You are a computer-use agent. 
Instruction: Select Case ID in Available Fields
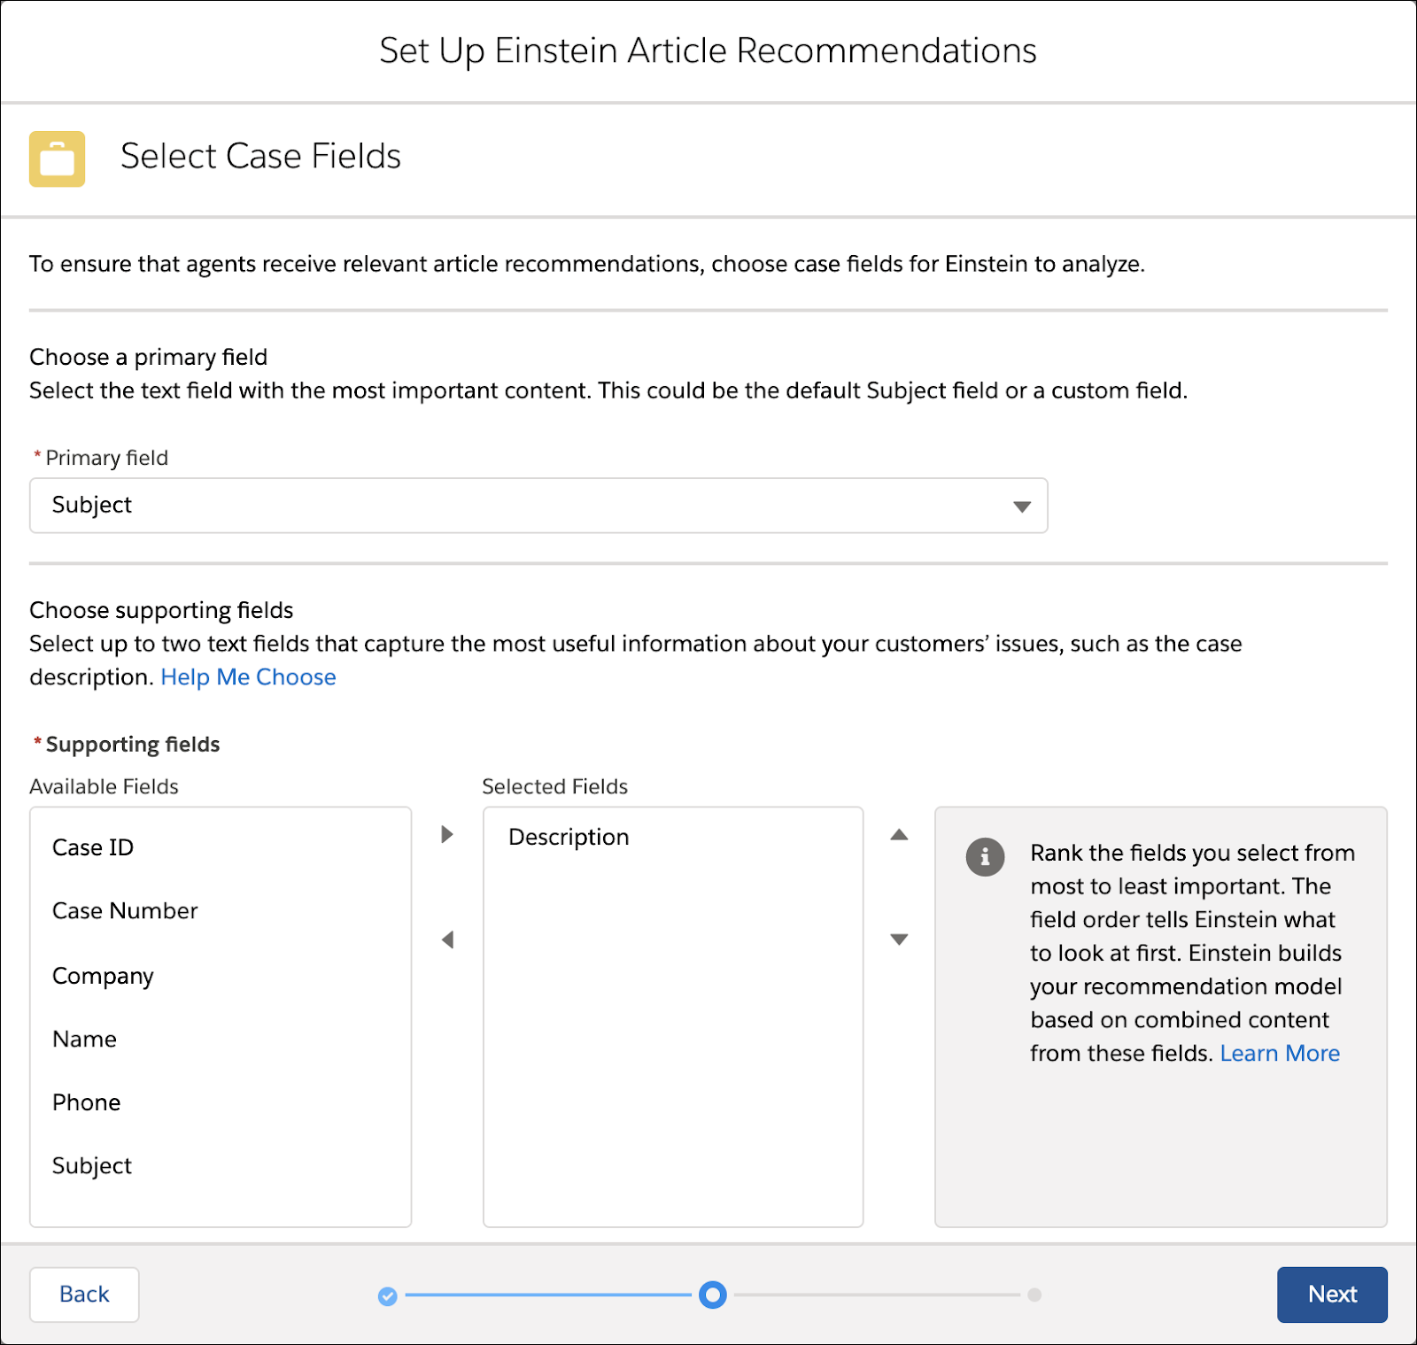point(93,847)
